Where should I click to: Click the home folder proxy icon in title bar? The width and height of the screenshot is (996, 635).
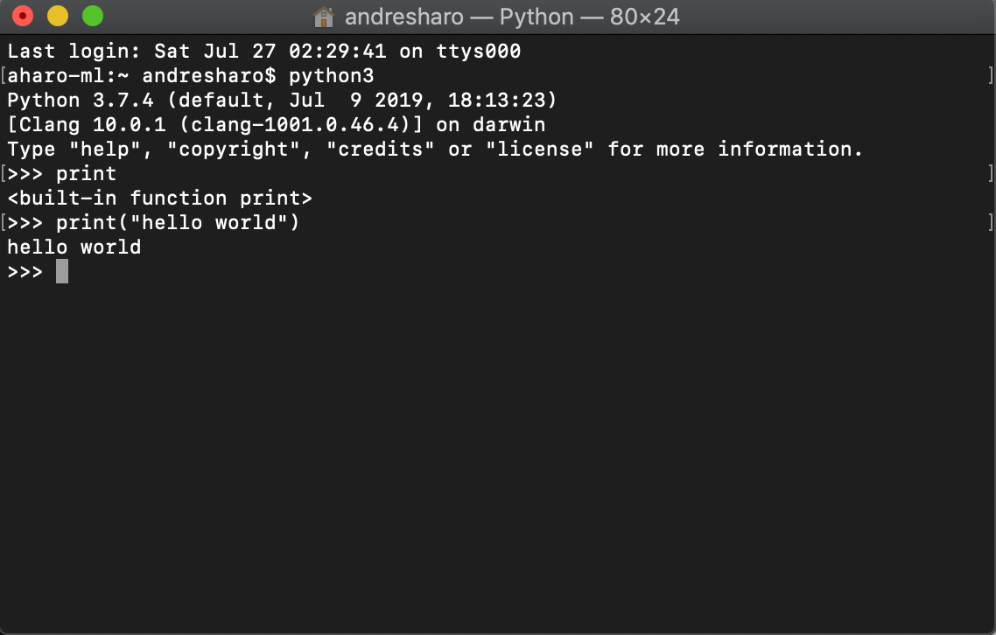coord(325,16)
